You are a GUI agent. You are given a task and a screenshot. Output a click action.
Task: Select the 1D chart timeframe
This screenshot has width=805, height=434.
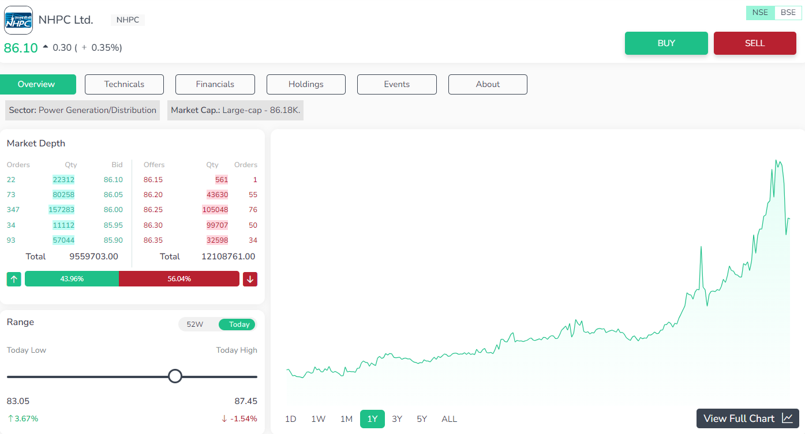(x=290, y=419)
